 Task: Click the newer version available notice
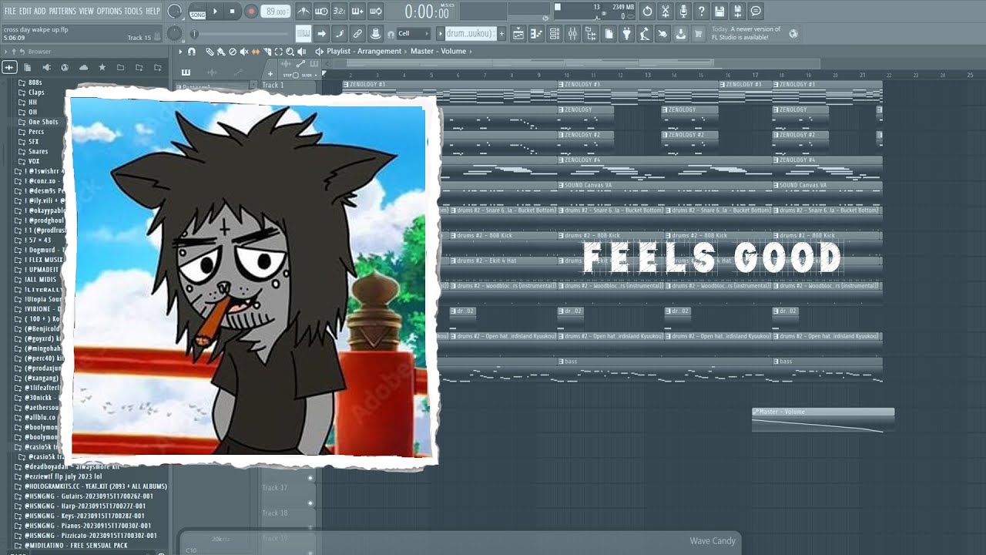(x=746, y=33)
